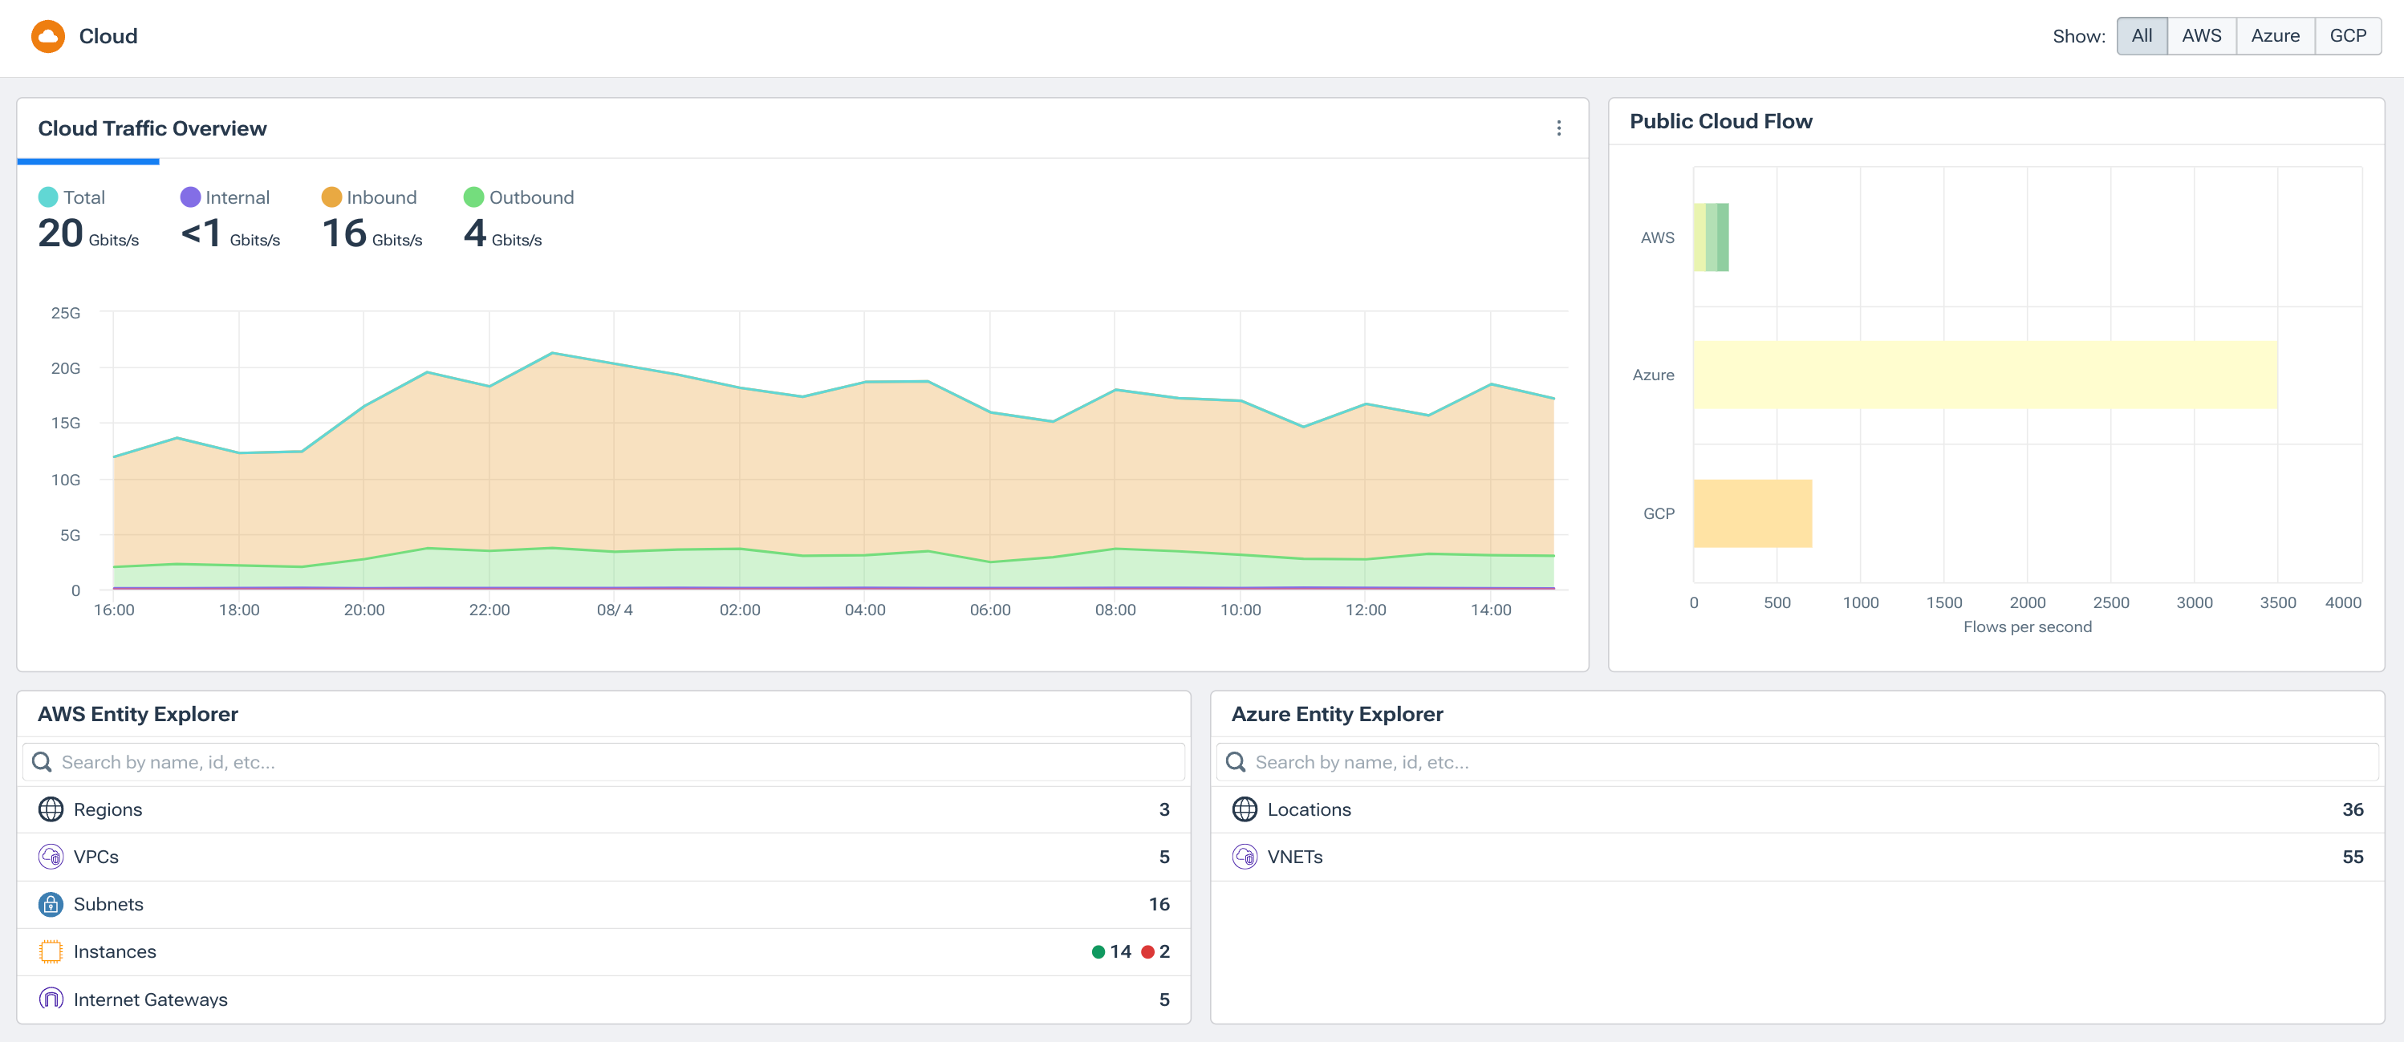Click the magnifier icon in AWS search bar

pyautogui.click(x=42, y=761)
